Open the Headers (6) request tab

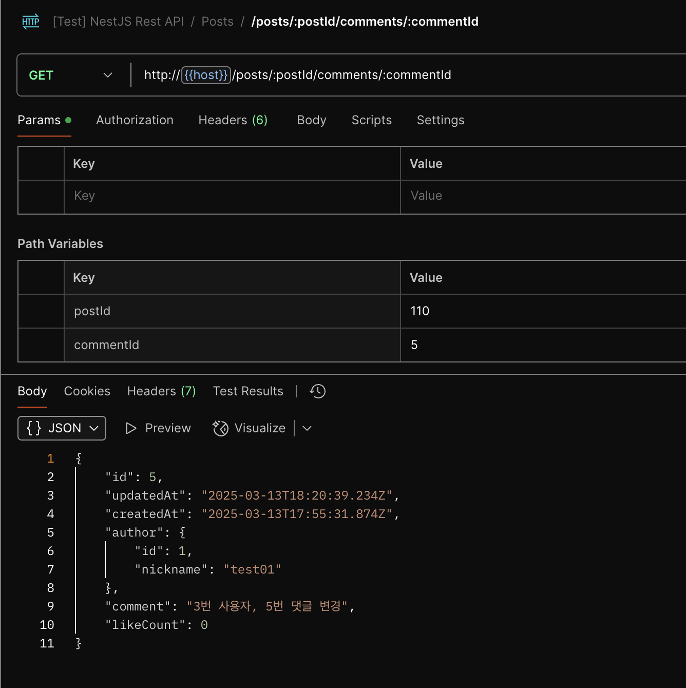point(233,120)
